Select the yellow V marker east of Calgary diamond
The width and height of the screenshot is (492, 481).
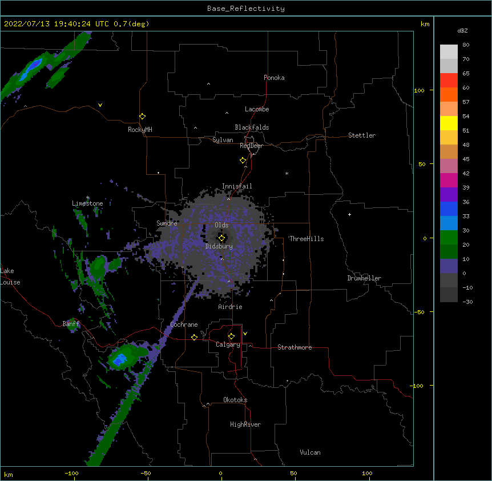[x=245, y=334]
